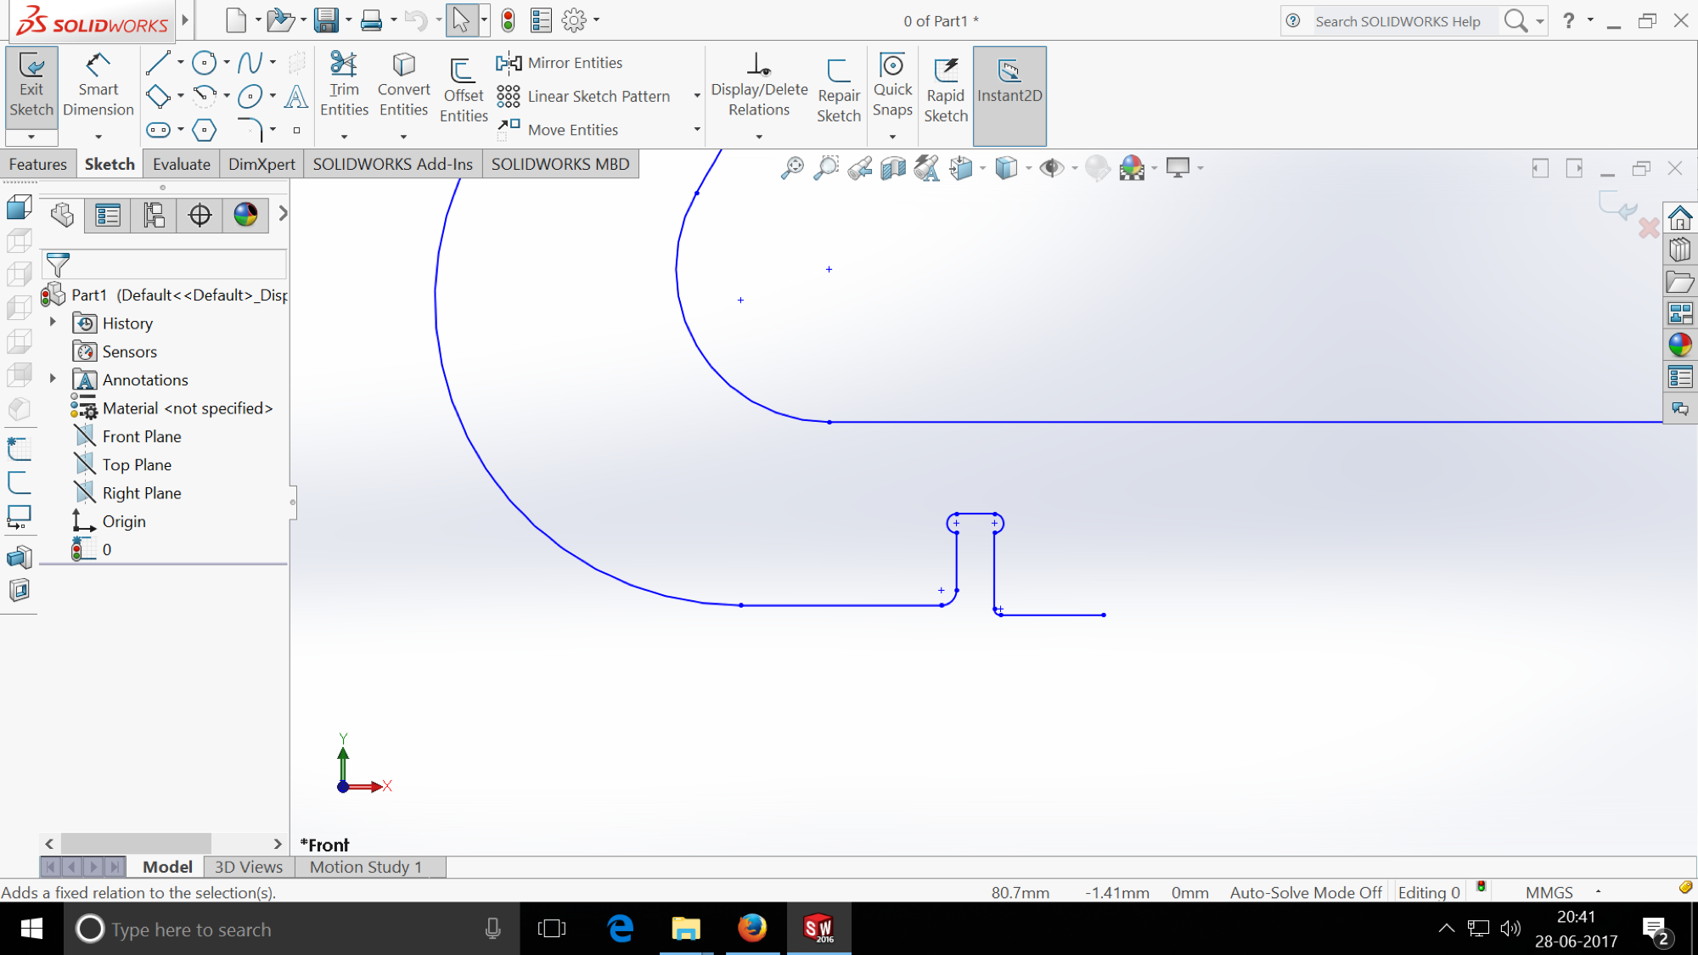This screenshot has height=955, width=1698.
Task: Click the Zoom to Fit icon
Action: [x=792, y=167]
